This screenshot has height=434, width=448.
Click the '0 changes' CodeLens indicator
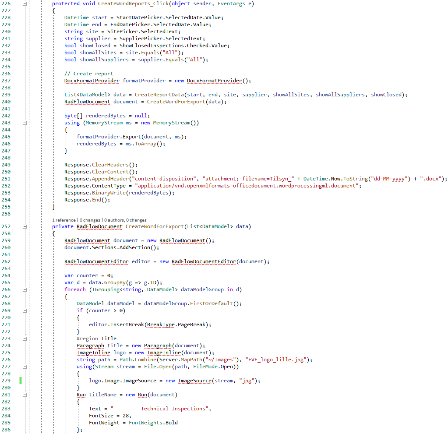[89, 220]
